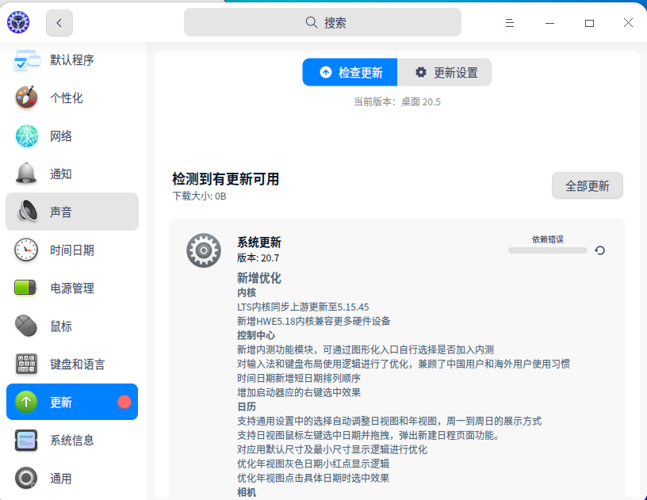Screen dimensions: 647x500
Task: Click the 系统更新 title text
Action: click(259, 242)
